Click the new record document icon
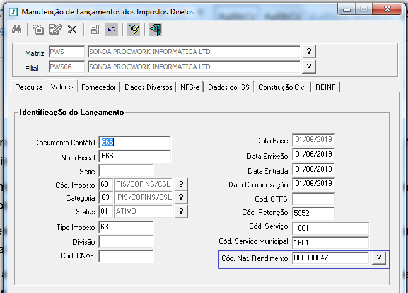The width and height of the screenshot is (408, 293). 38,30
